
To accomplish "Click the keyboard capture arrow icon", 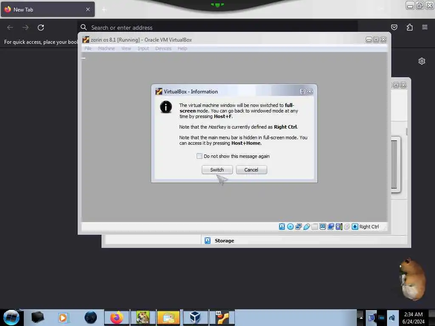I will pyautogui.click(x=355, y=227).
